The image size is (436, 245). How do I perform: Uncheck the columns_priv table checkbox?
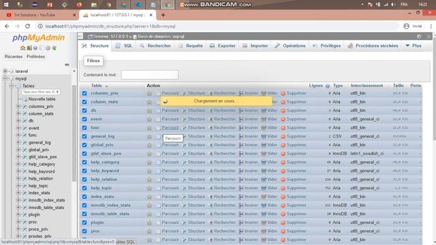point(84,93)
